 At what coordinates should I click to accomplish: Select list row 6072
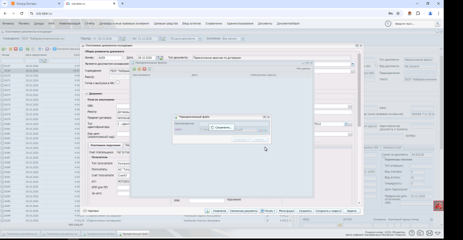[40, 85]
